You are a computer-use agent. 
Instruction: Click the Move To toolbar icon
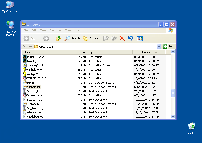[106, 38]
